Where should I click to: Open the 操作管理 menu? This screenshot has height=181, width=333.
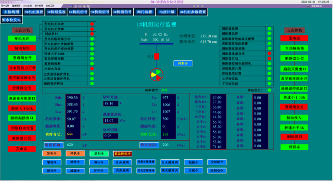[38, 5]
